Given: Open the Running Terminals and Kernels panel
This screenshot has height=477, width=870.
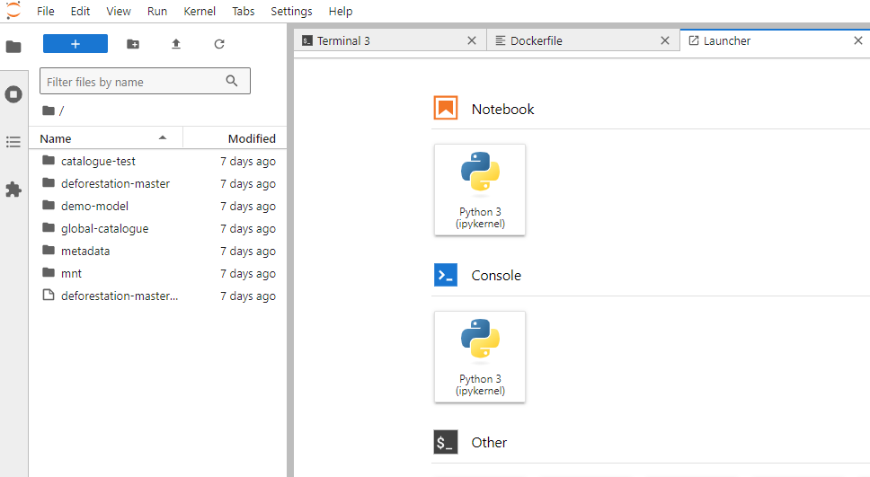Looking at the screenshot, I should [x=13, y=94].
